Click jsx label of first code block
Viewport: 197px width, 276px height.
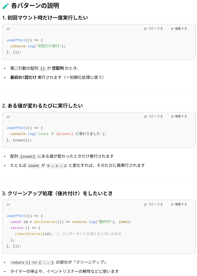8,29
